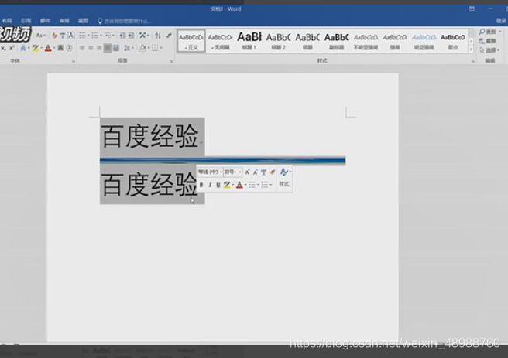
Task: Click the Character Border (boxed A) icon
Action: coord(71,36)
